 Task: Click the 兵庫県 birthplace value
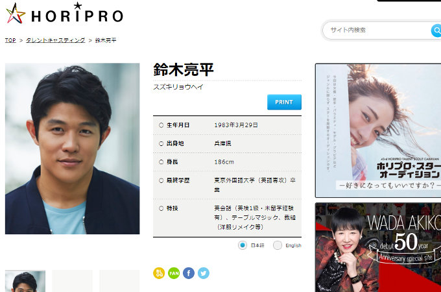[x=222, y=143]
